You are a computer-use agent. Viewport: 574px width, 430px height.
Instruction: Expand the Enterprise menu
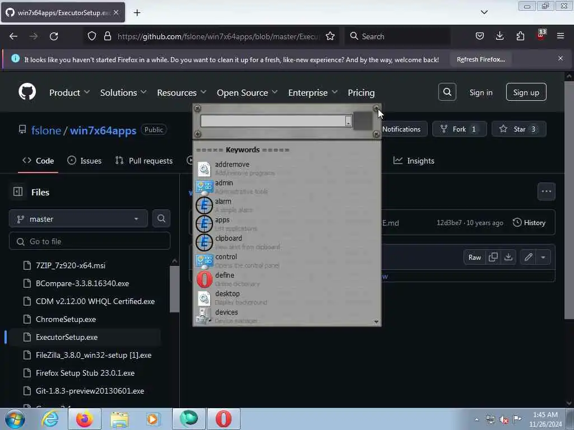(x=313, y=93)
